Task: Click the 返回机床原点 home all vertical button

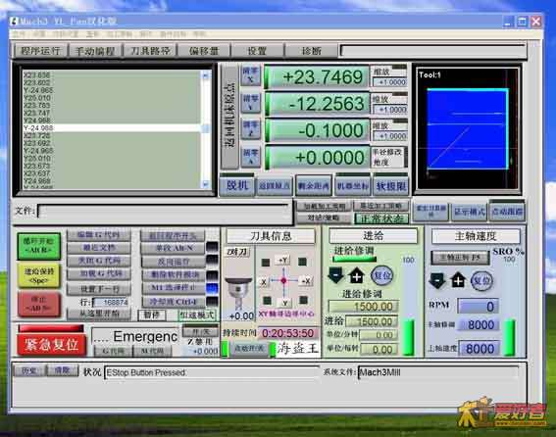Action: pos(229,117)
